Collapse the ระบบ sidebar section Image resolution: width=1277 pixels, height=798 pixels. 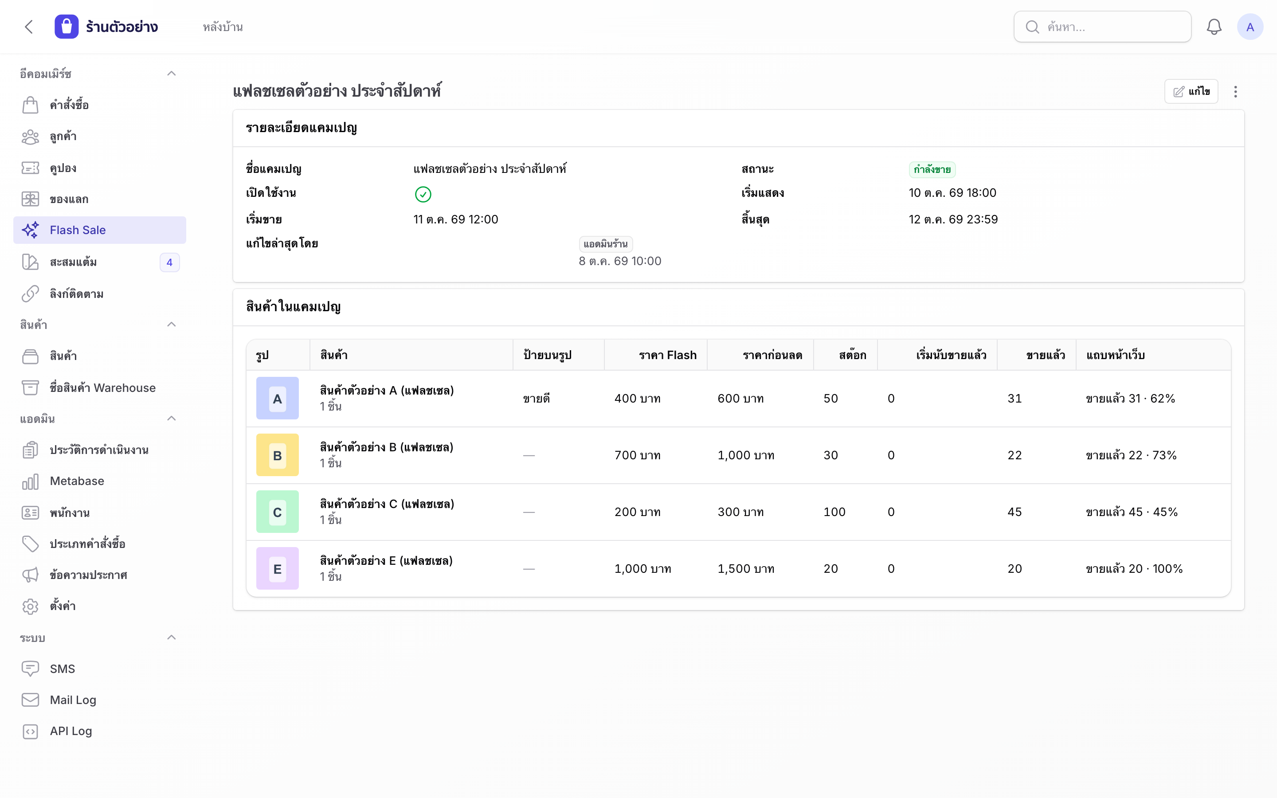pyautogui.click(x=172, y=638)
